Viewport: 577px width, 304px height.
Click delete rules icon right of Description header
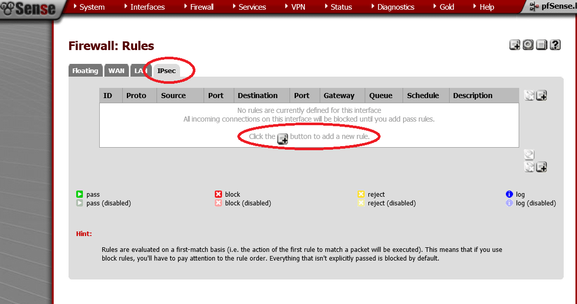tap(529, 96)
